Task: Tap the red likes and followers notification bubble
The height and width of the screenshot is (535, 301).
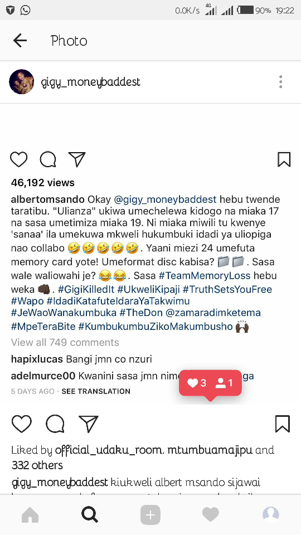Action: (x=210, y=383)
